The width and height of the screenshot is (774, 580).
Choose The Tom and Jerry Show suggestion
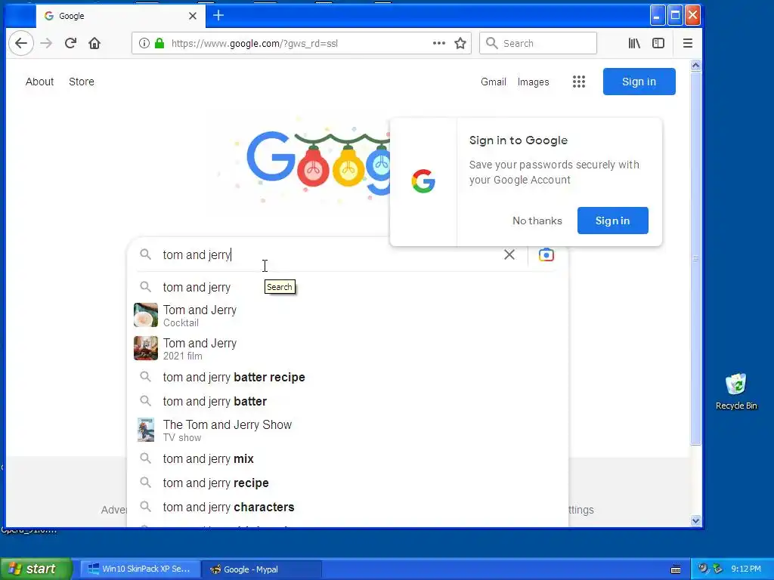pos(348,430)
